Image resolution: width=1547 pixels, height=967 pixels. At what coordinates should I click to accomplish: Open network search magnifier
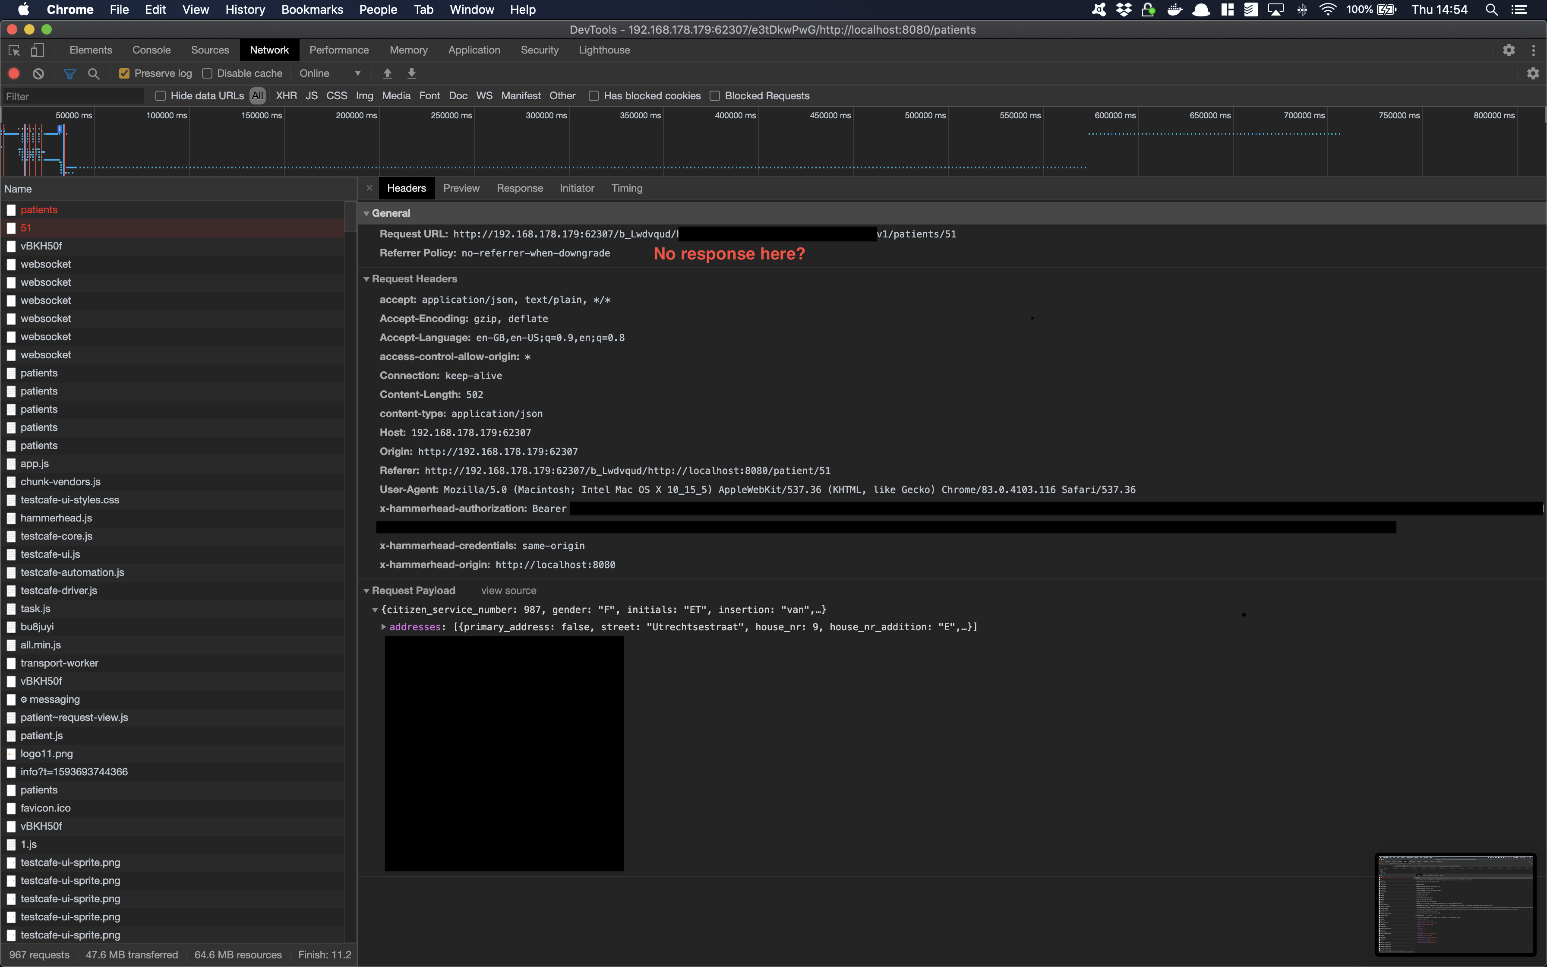pos(93,73)
